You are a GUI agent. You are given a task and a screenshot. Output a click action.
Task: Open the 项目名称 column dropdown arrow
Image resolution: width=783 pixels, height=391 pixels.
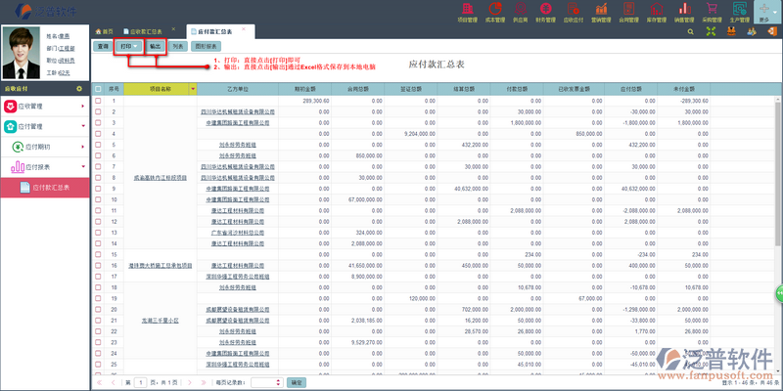pos(193,89)
